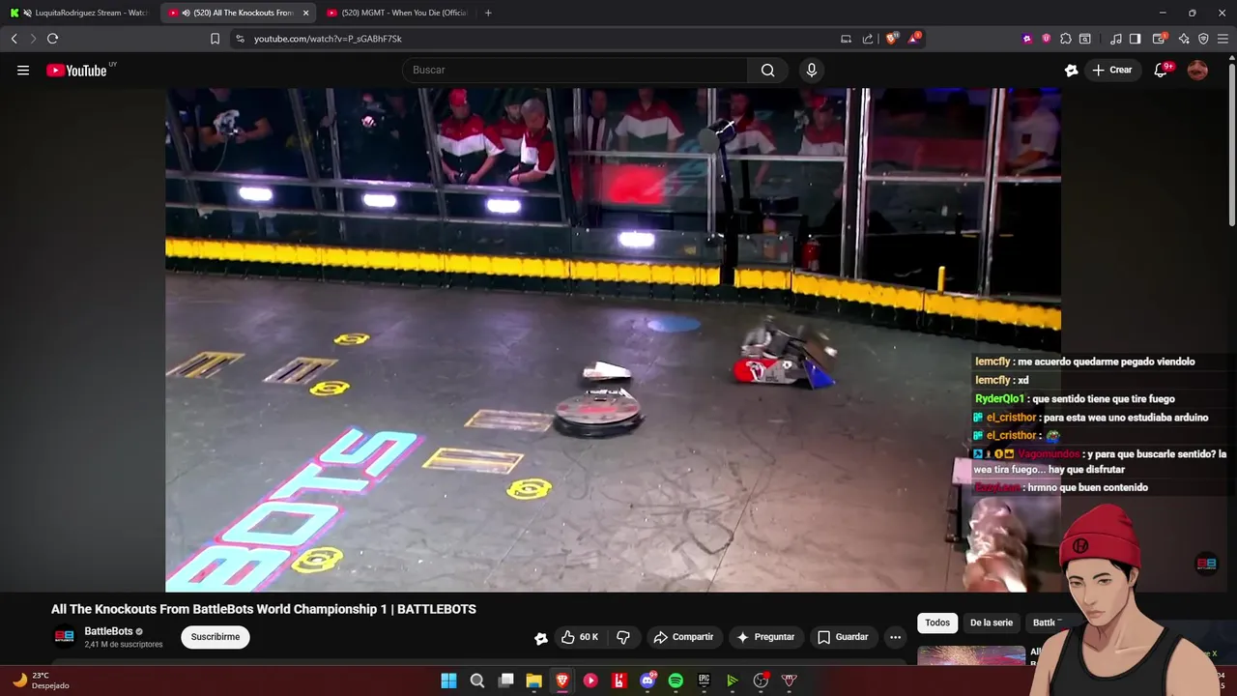The image size is (1237, 696).
Task: Select the De la serie chip
Action: (992, 623)
